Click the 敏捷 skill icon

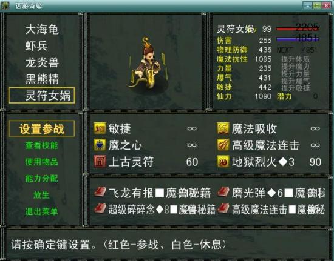click(x=100, y=128)
